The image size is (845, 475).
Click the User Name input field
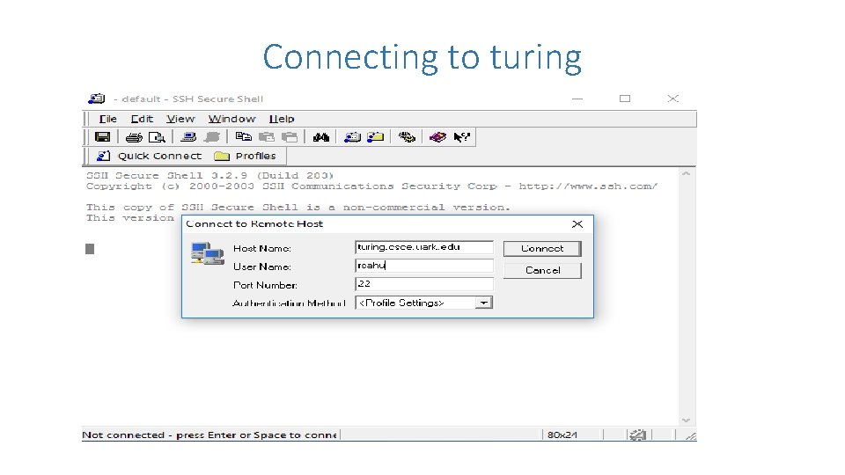[x=424, y=266]
